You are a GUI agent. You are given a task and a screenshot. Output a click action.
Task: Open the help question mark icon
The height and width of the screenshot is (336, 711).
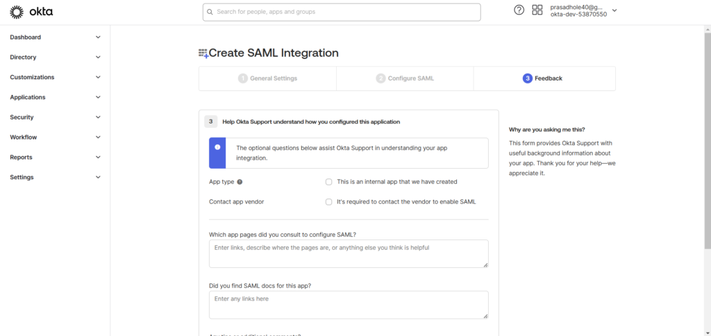519,10
